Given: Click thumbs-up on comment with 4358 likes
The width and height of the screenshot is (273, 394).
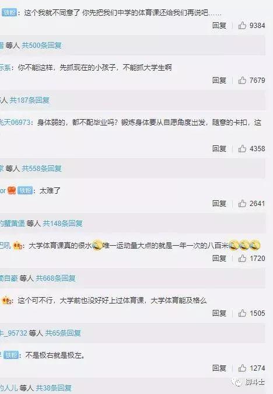Looking at the screenshot, I should [242, 148].
